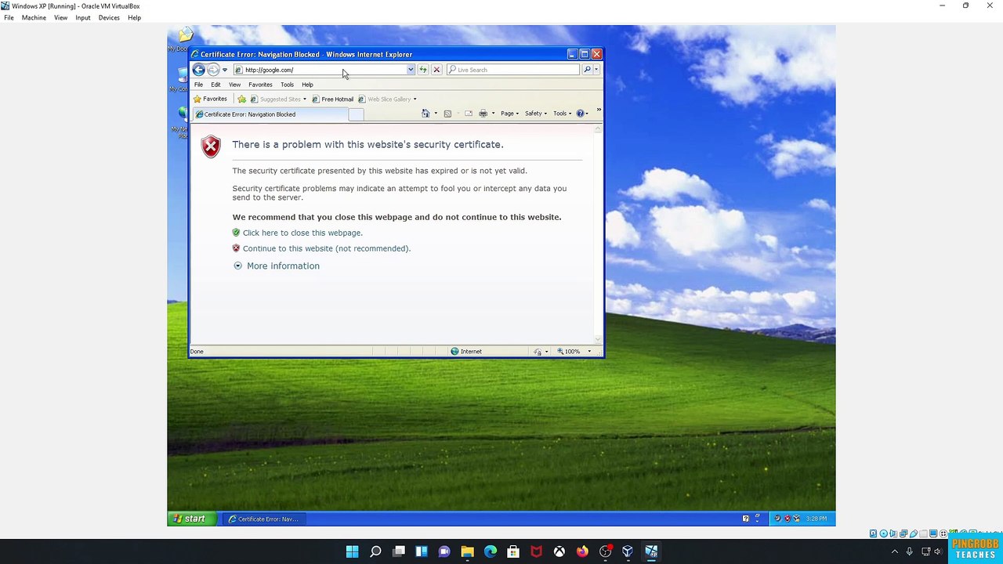The image size is (1003, 564).
Task: Open the search provider dropdown arrow
Action: click(596, 70)
